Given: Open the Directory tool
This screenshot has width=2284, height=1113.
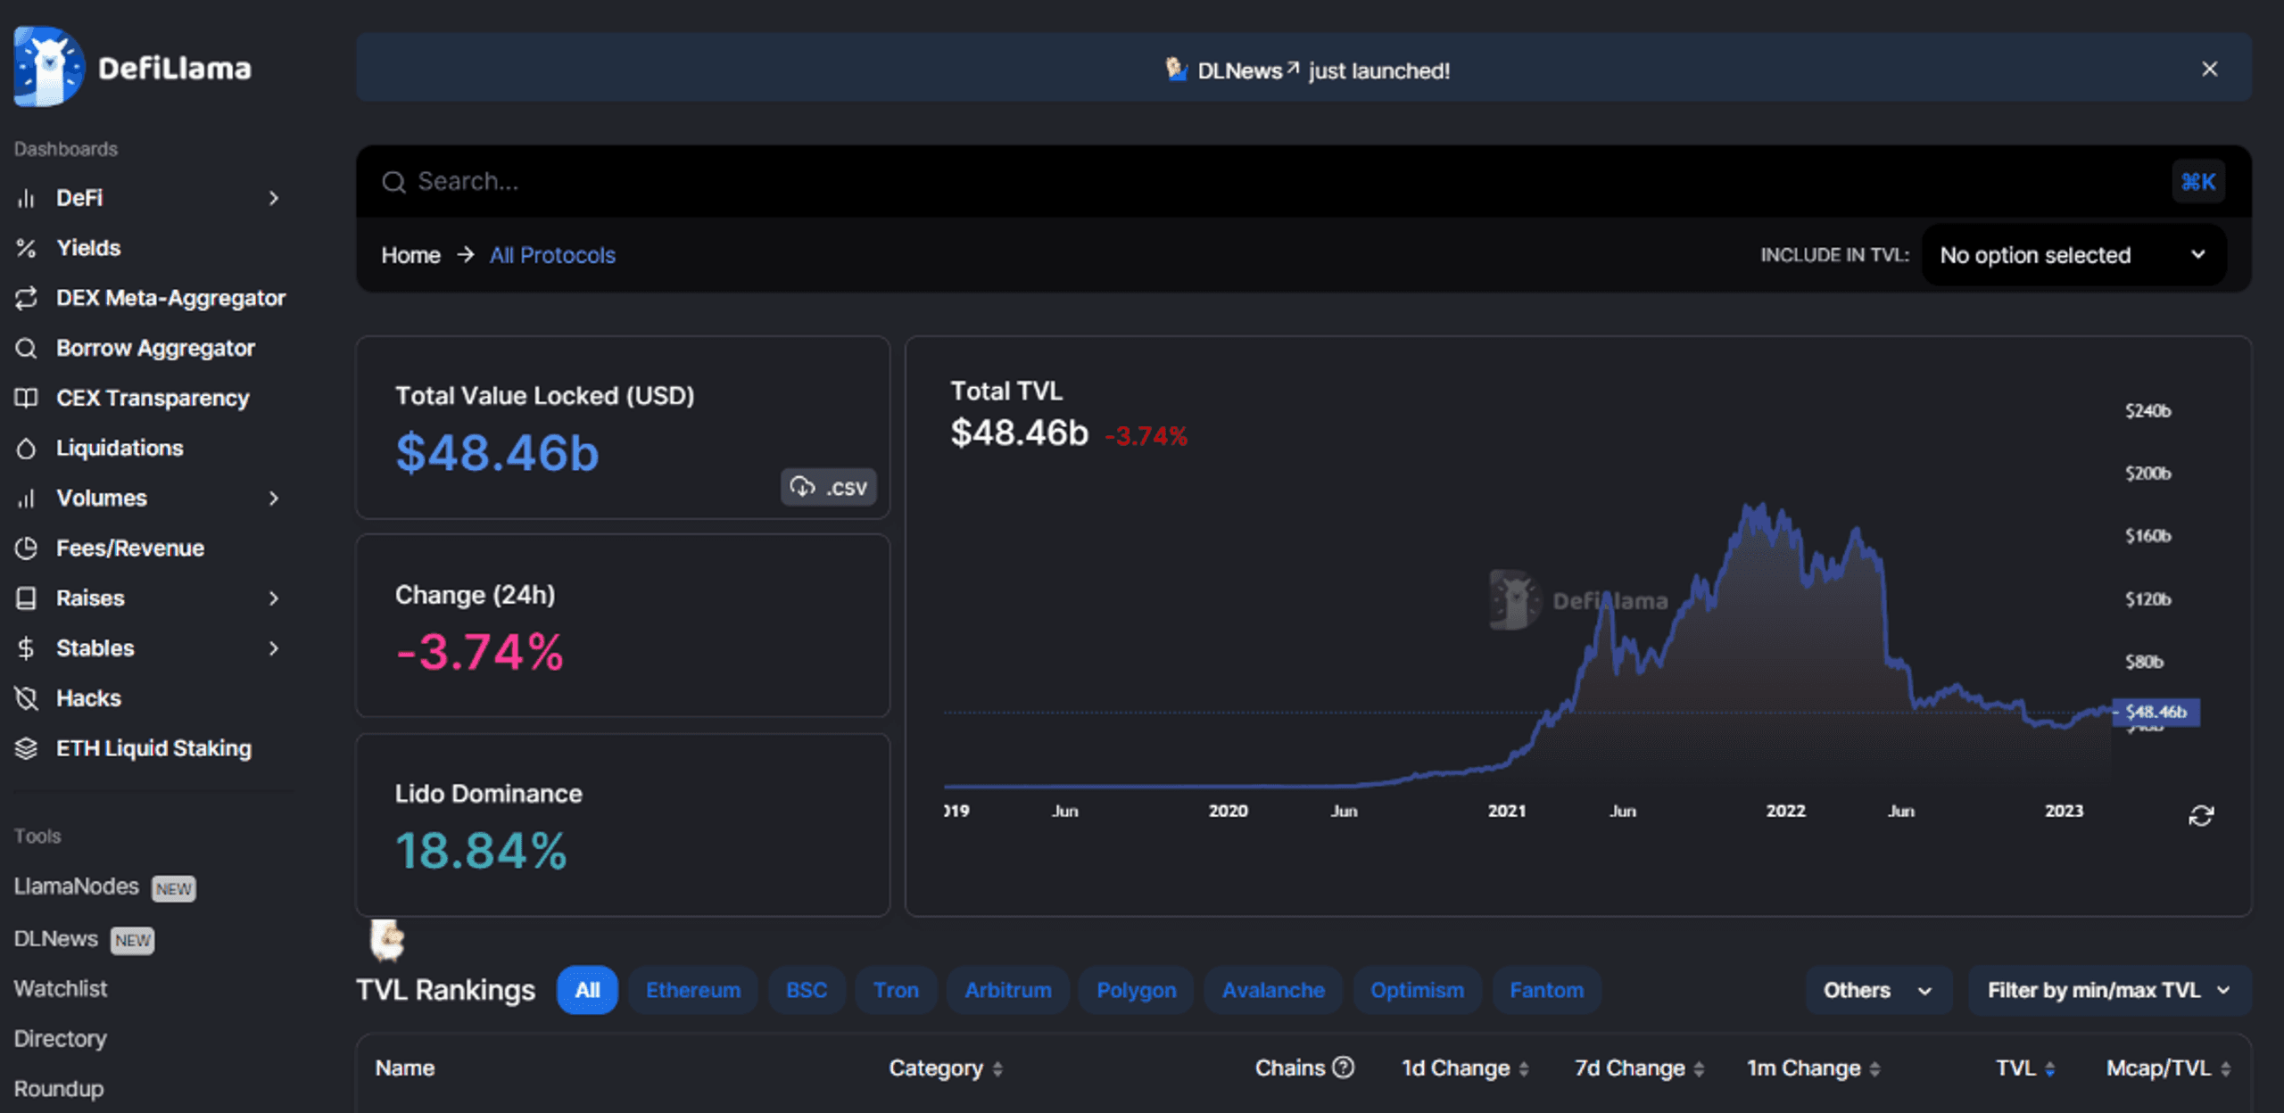Looking at the screenshot, I should (60, 1039).
